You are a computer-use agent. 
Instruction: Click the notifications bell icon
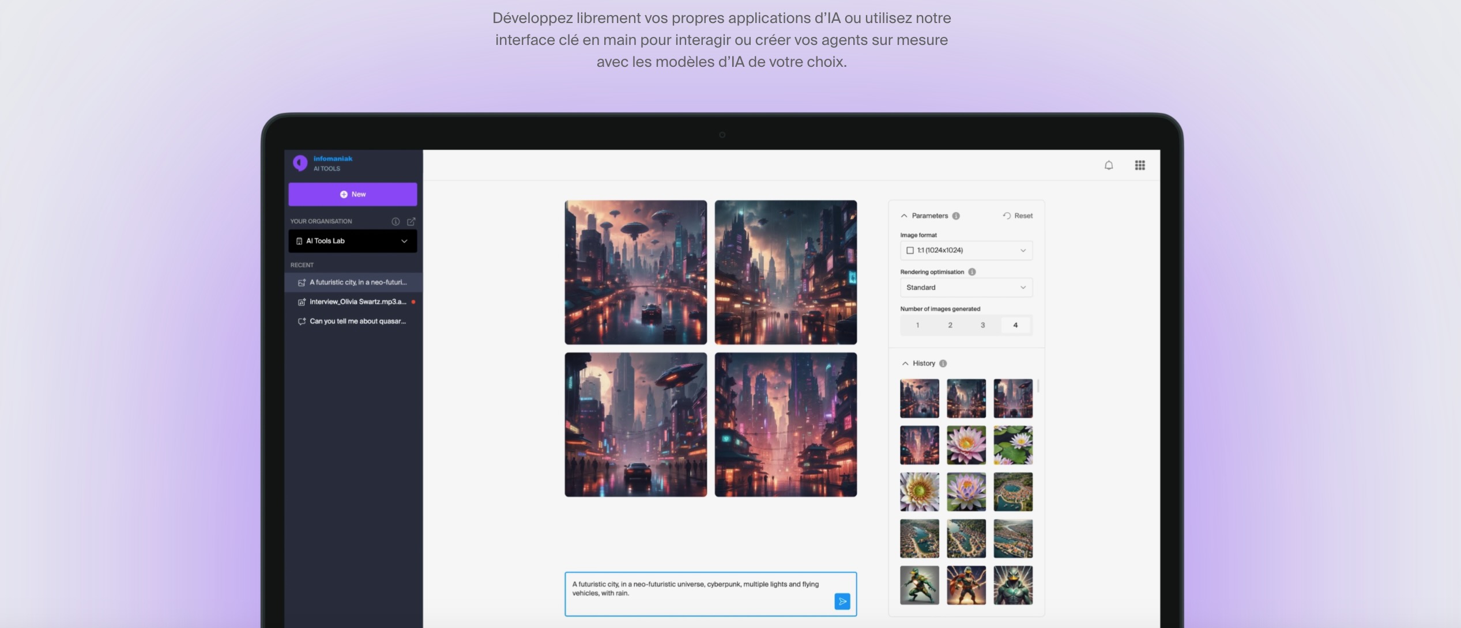(x=1108, y=165)
